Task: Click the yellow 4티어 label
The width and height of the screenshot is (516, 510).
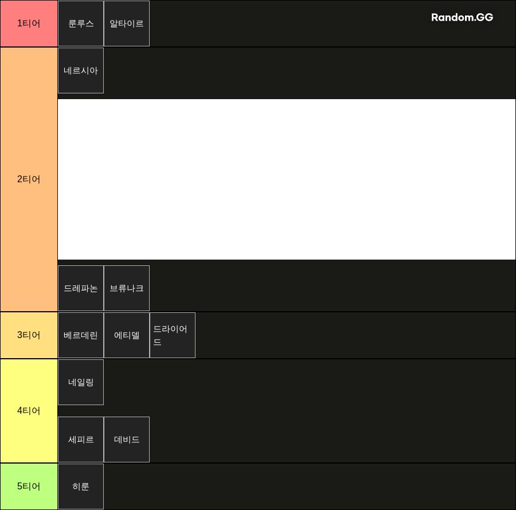Action: click(29, 411)
